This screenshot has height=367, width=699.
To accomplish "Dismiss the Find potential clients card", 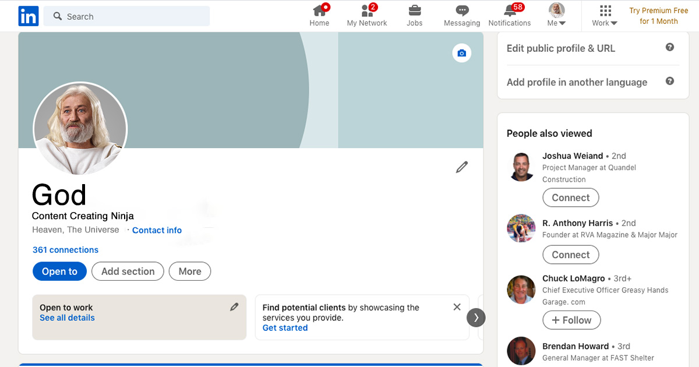I will 457,307.
